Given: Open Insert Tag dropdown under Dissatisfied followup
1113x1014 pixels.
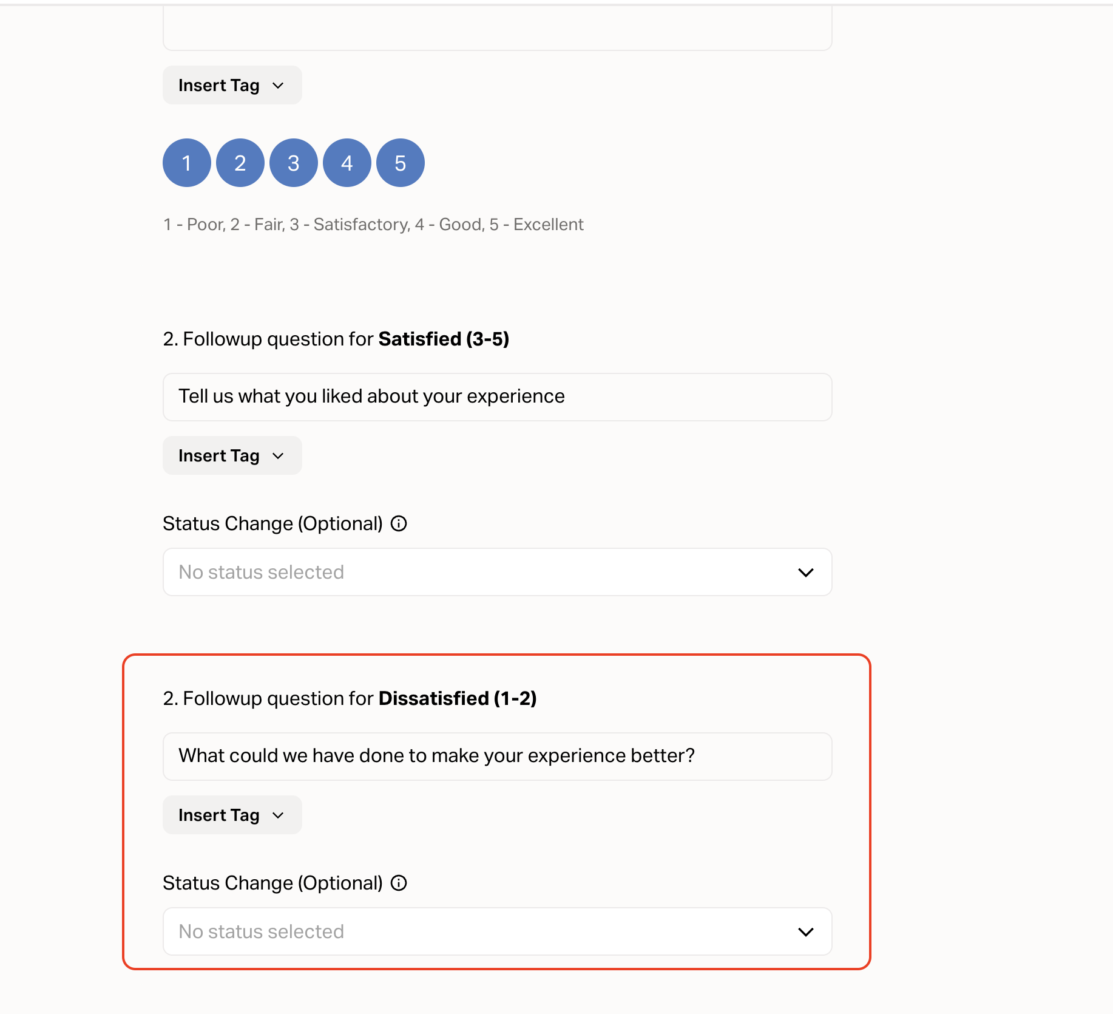Looking at the screenshot, I should click(x=232, y=815).
